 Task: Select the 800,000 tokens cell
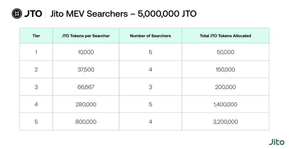(86, 122)
